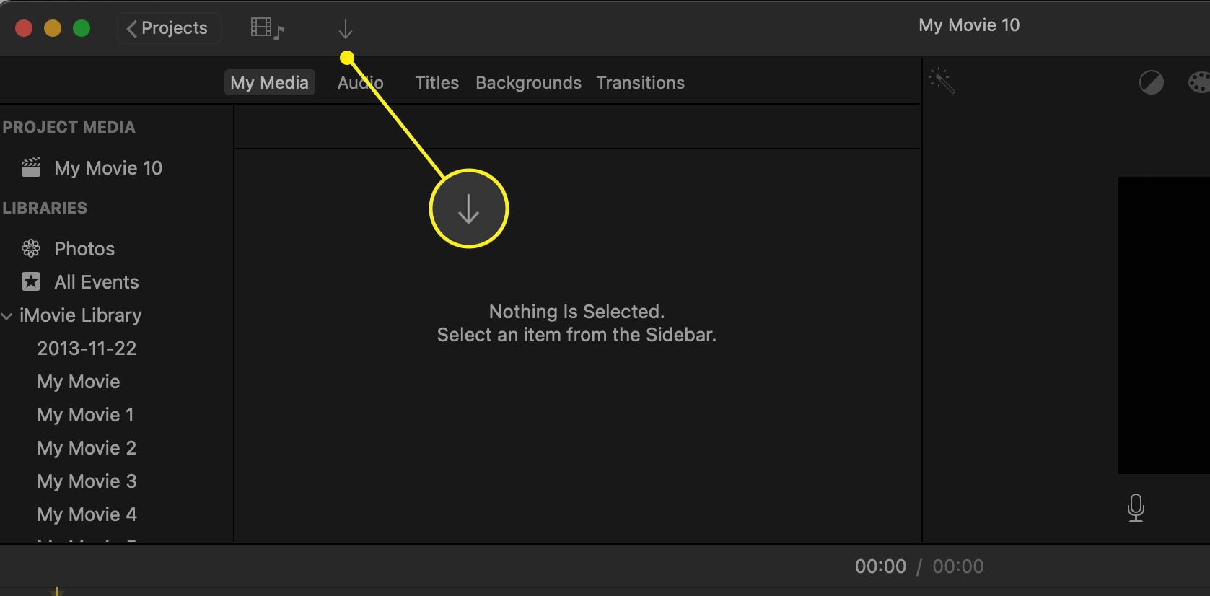Select the 'My Movie' event
The width and height of the screenshot is (1210, 596).
[79, 382]
